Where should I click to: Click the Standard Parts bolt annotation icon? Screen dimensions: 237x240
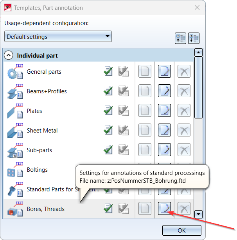tap(15, 189)
